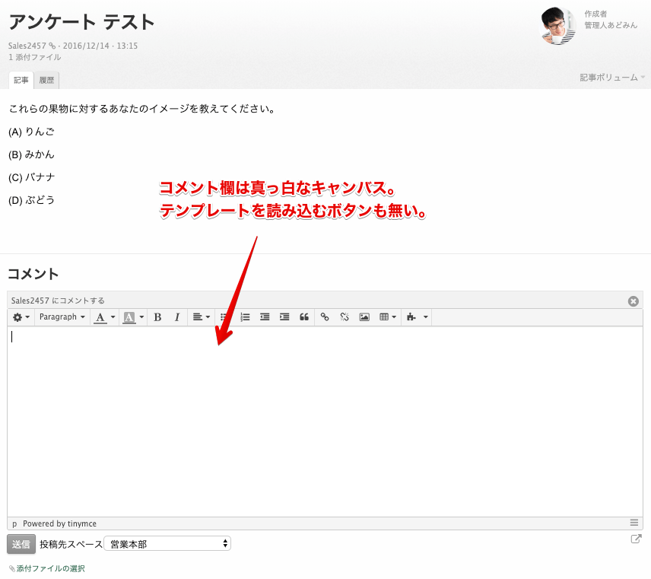The width and height of the screenshot is (651, 579).
Task: Click the Powered by tinymce text
Action: click(59, 523)
